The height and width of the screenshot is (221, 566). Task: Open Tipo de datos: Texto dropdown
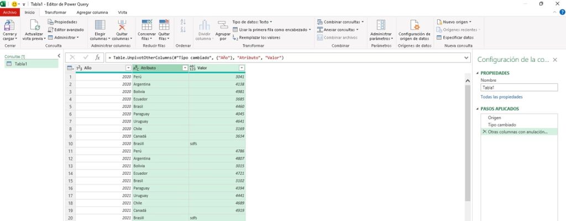252,22
